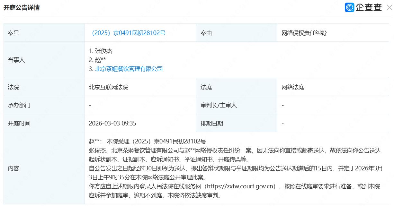Screen dimensions: 394x206
Task: Click the hearing time 2026-03-03 09:35
Action: click(x=112, y=123)
